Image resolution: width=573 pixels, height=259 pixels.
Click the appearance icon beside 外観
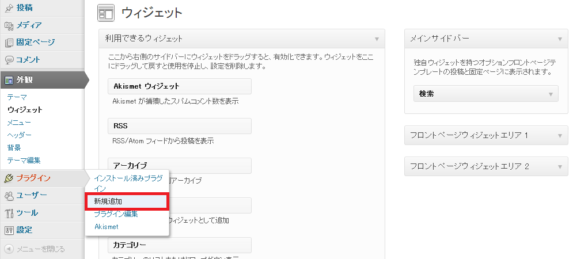(x=9, y=80)
